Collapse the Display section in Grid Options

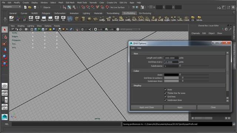(178, 85)
